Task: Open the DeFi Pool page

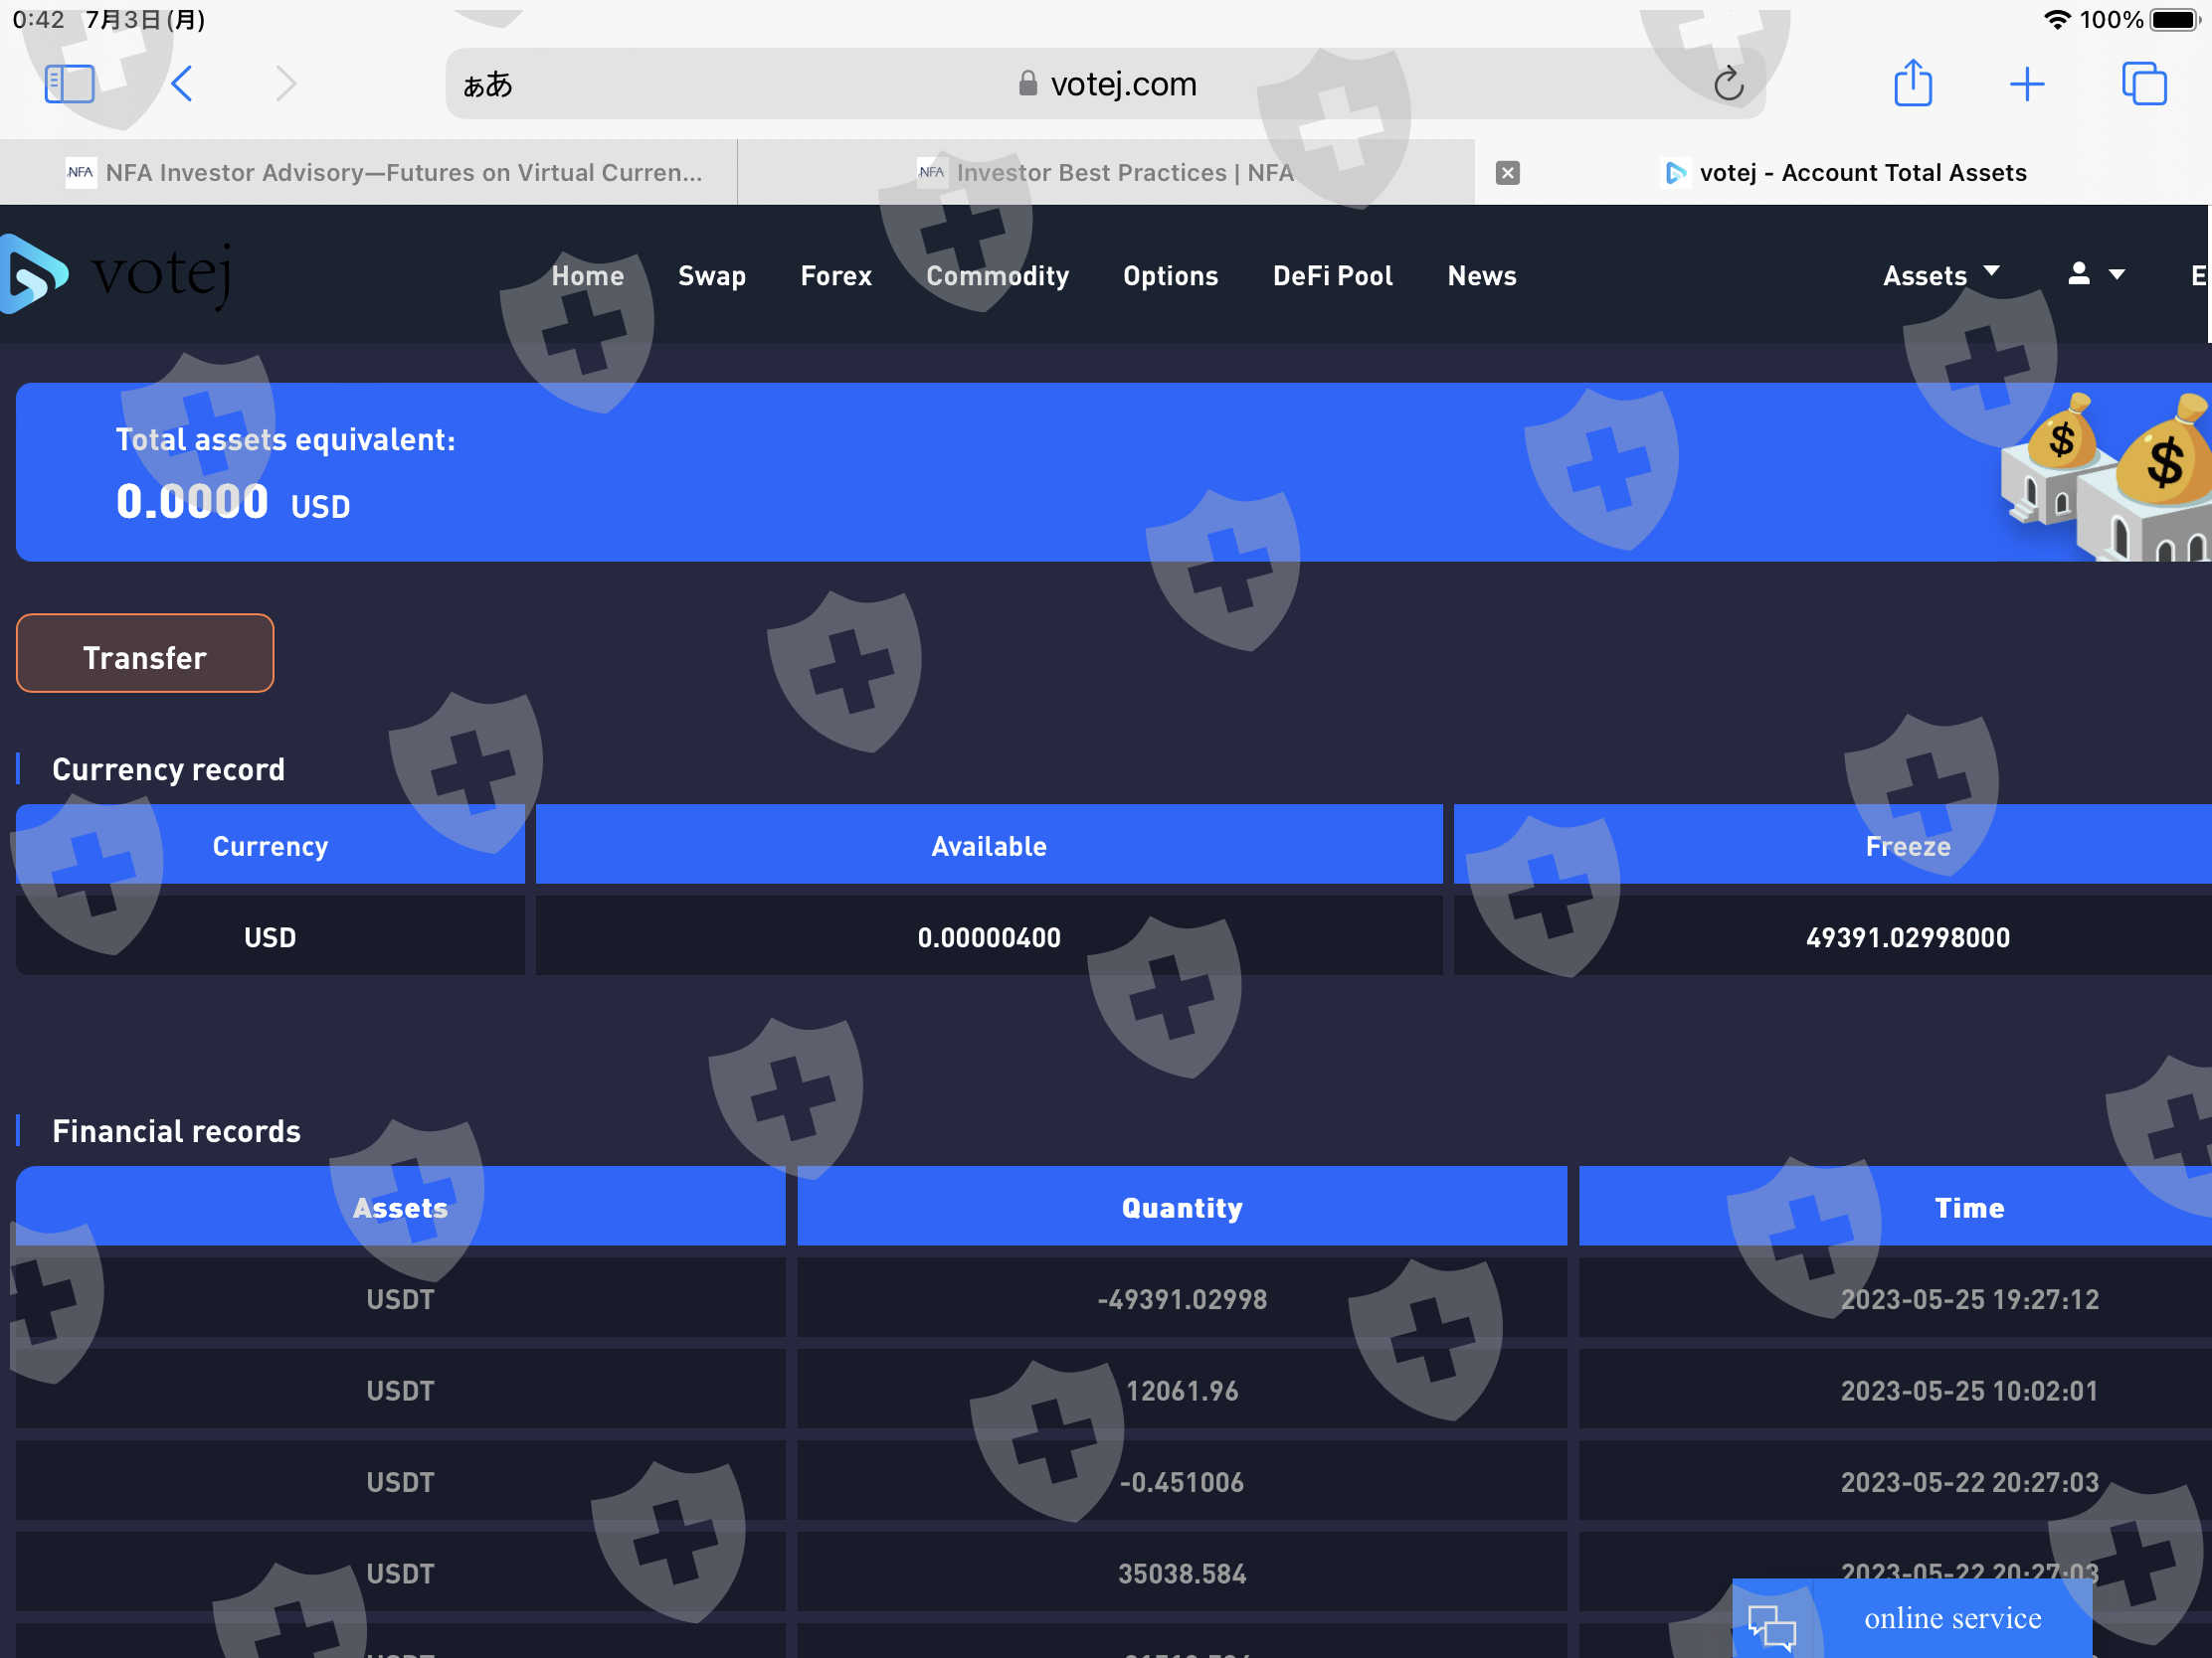Action: (x=1331, y=275)
